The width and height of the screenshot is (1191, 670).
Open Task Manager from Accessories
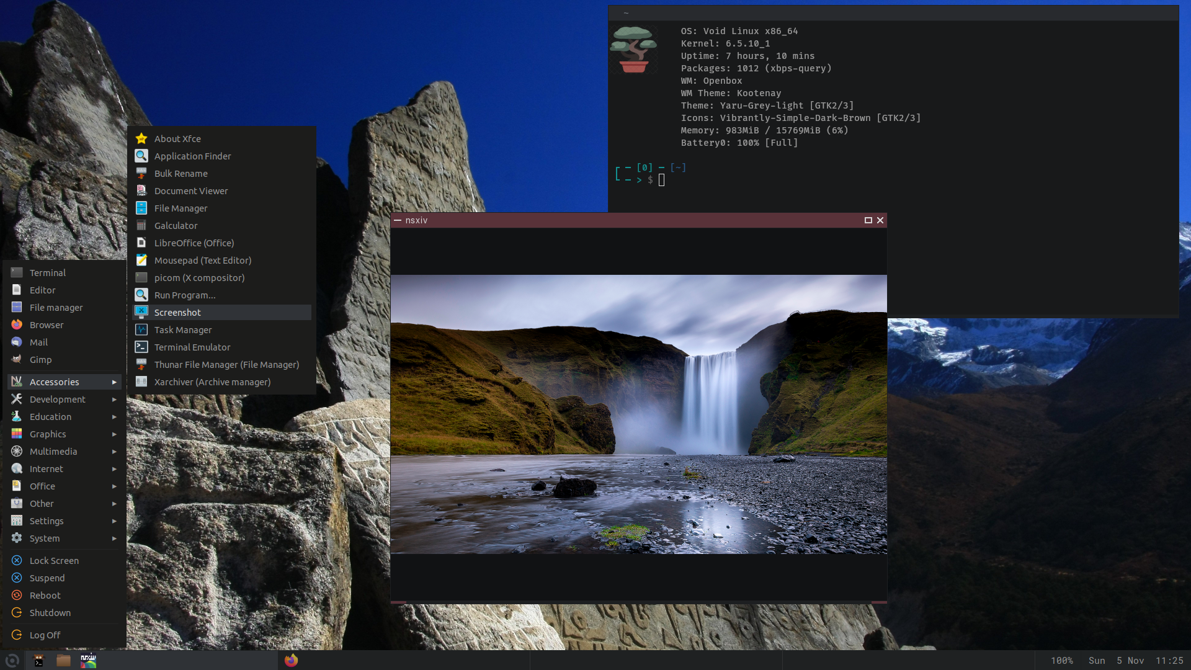pyautogui.click(x=222, y=330)
